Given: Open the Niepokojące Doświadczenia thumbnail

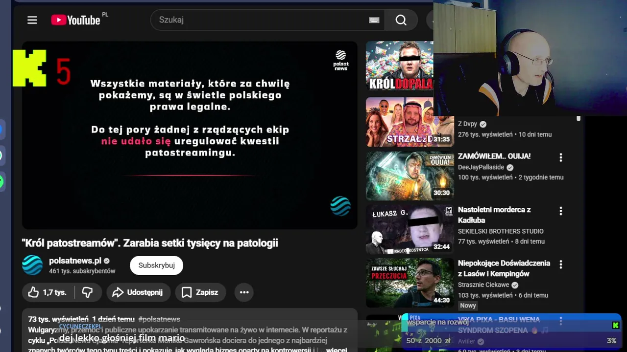Looking at the screenshot, I should [410, 283].
